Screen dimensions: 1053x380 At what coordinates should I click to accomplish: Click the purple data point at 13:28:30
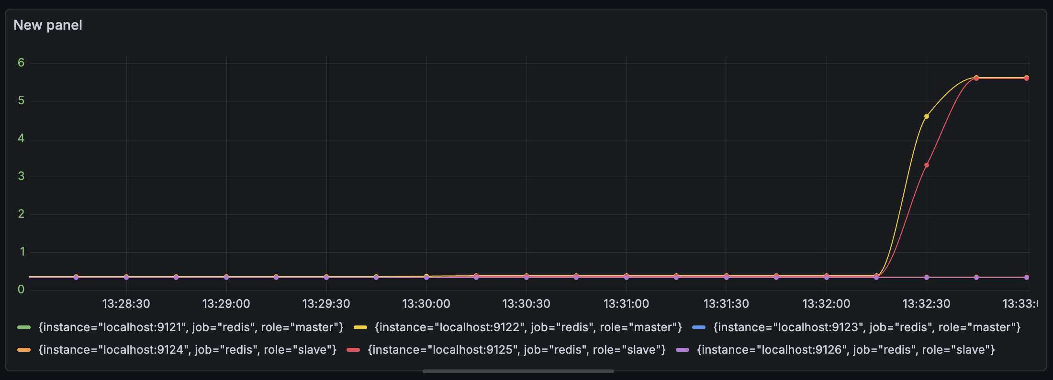click(126, 278)
